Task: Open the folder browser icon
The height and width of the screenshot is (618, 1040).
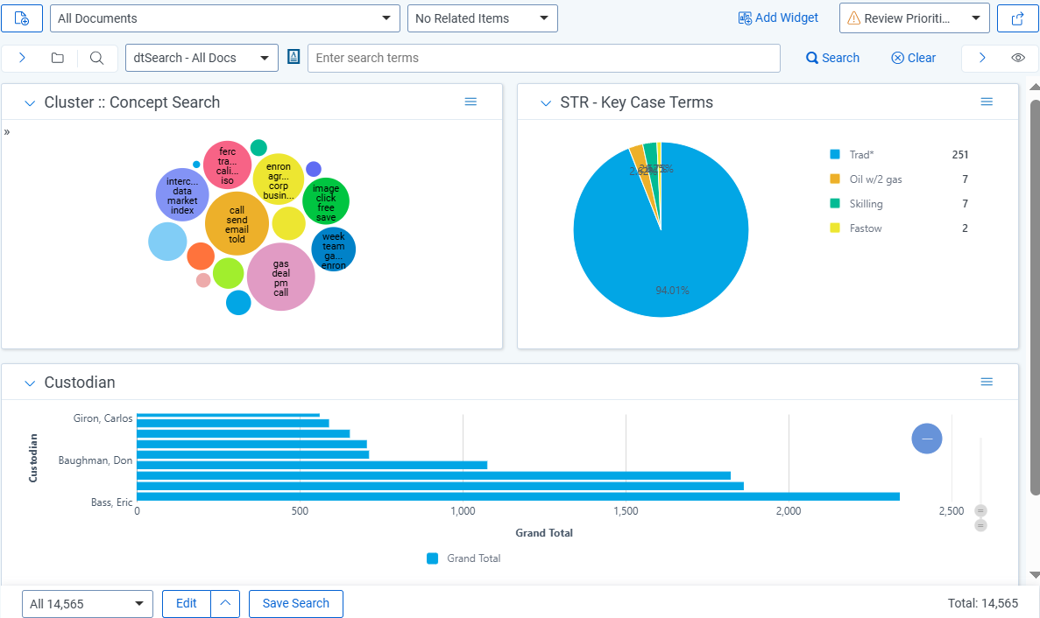Action: 58,58
